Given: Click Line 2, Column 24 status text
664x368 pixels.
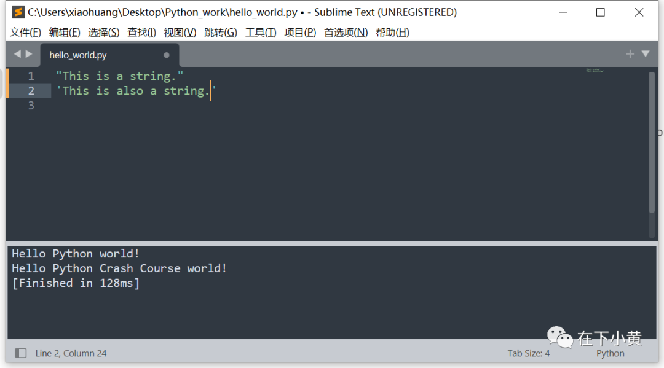Looking at the screenshot, I should [x=71, y=353].
